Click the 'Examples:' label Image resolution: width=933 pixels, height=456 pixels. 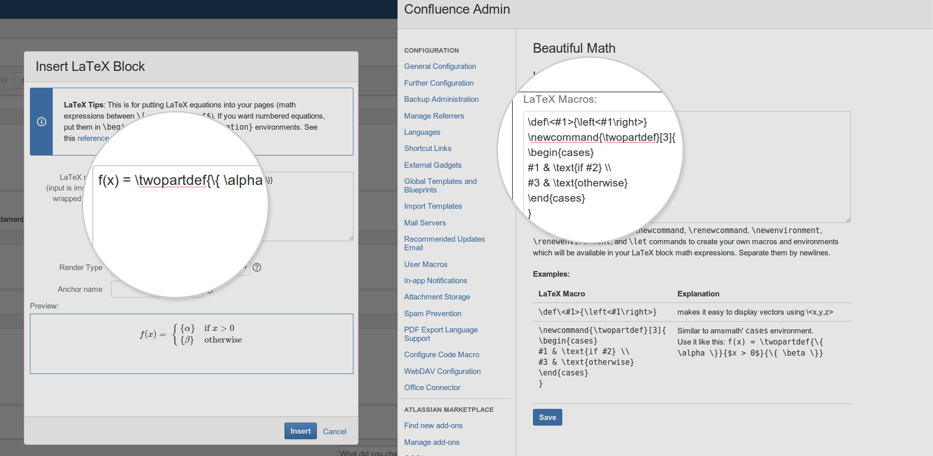(551, 274)
